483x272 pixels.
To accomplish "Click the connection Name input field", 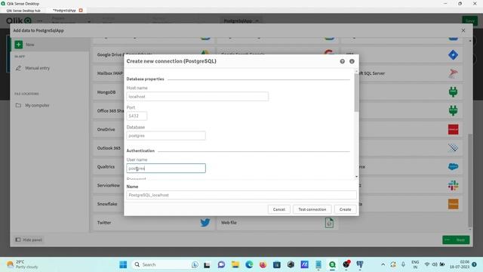I will click(241, 195).
